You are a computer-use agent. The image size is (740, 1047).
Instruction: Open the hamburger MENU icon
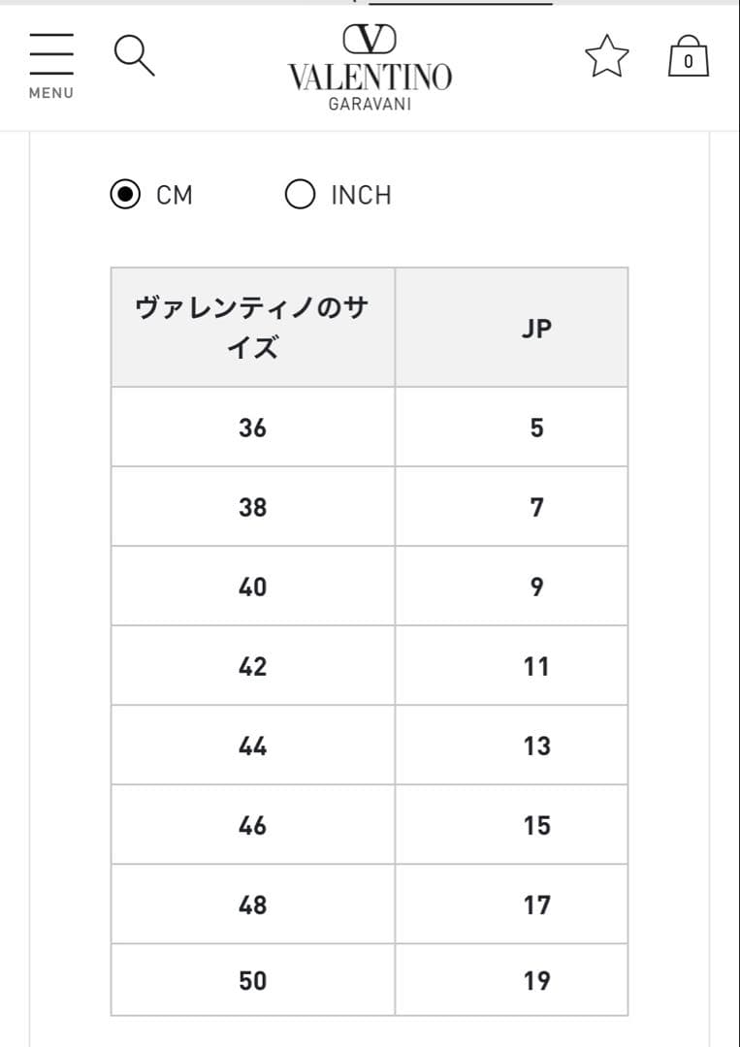click(51, 54)
